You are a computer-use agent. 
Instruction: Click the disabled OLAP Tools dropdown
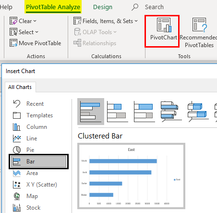coord(95,32)
